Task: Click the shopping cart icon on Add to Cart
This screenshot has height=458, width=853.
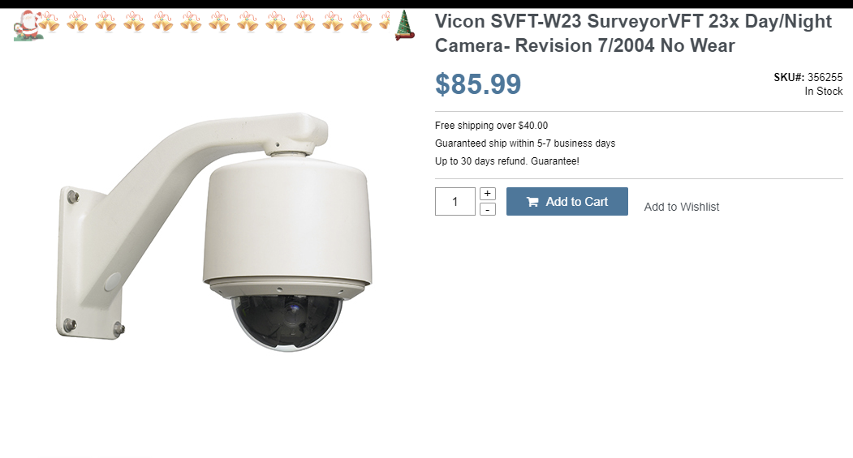Action: (532, 202)
